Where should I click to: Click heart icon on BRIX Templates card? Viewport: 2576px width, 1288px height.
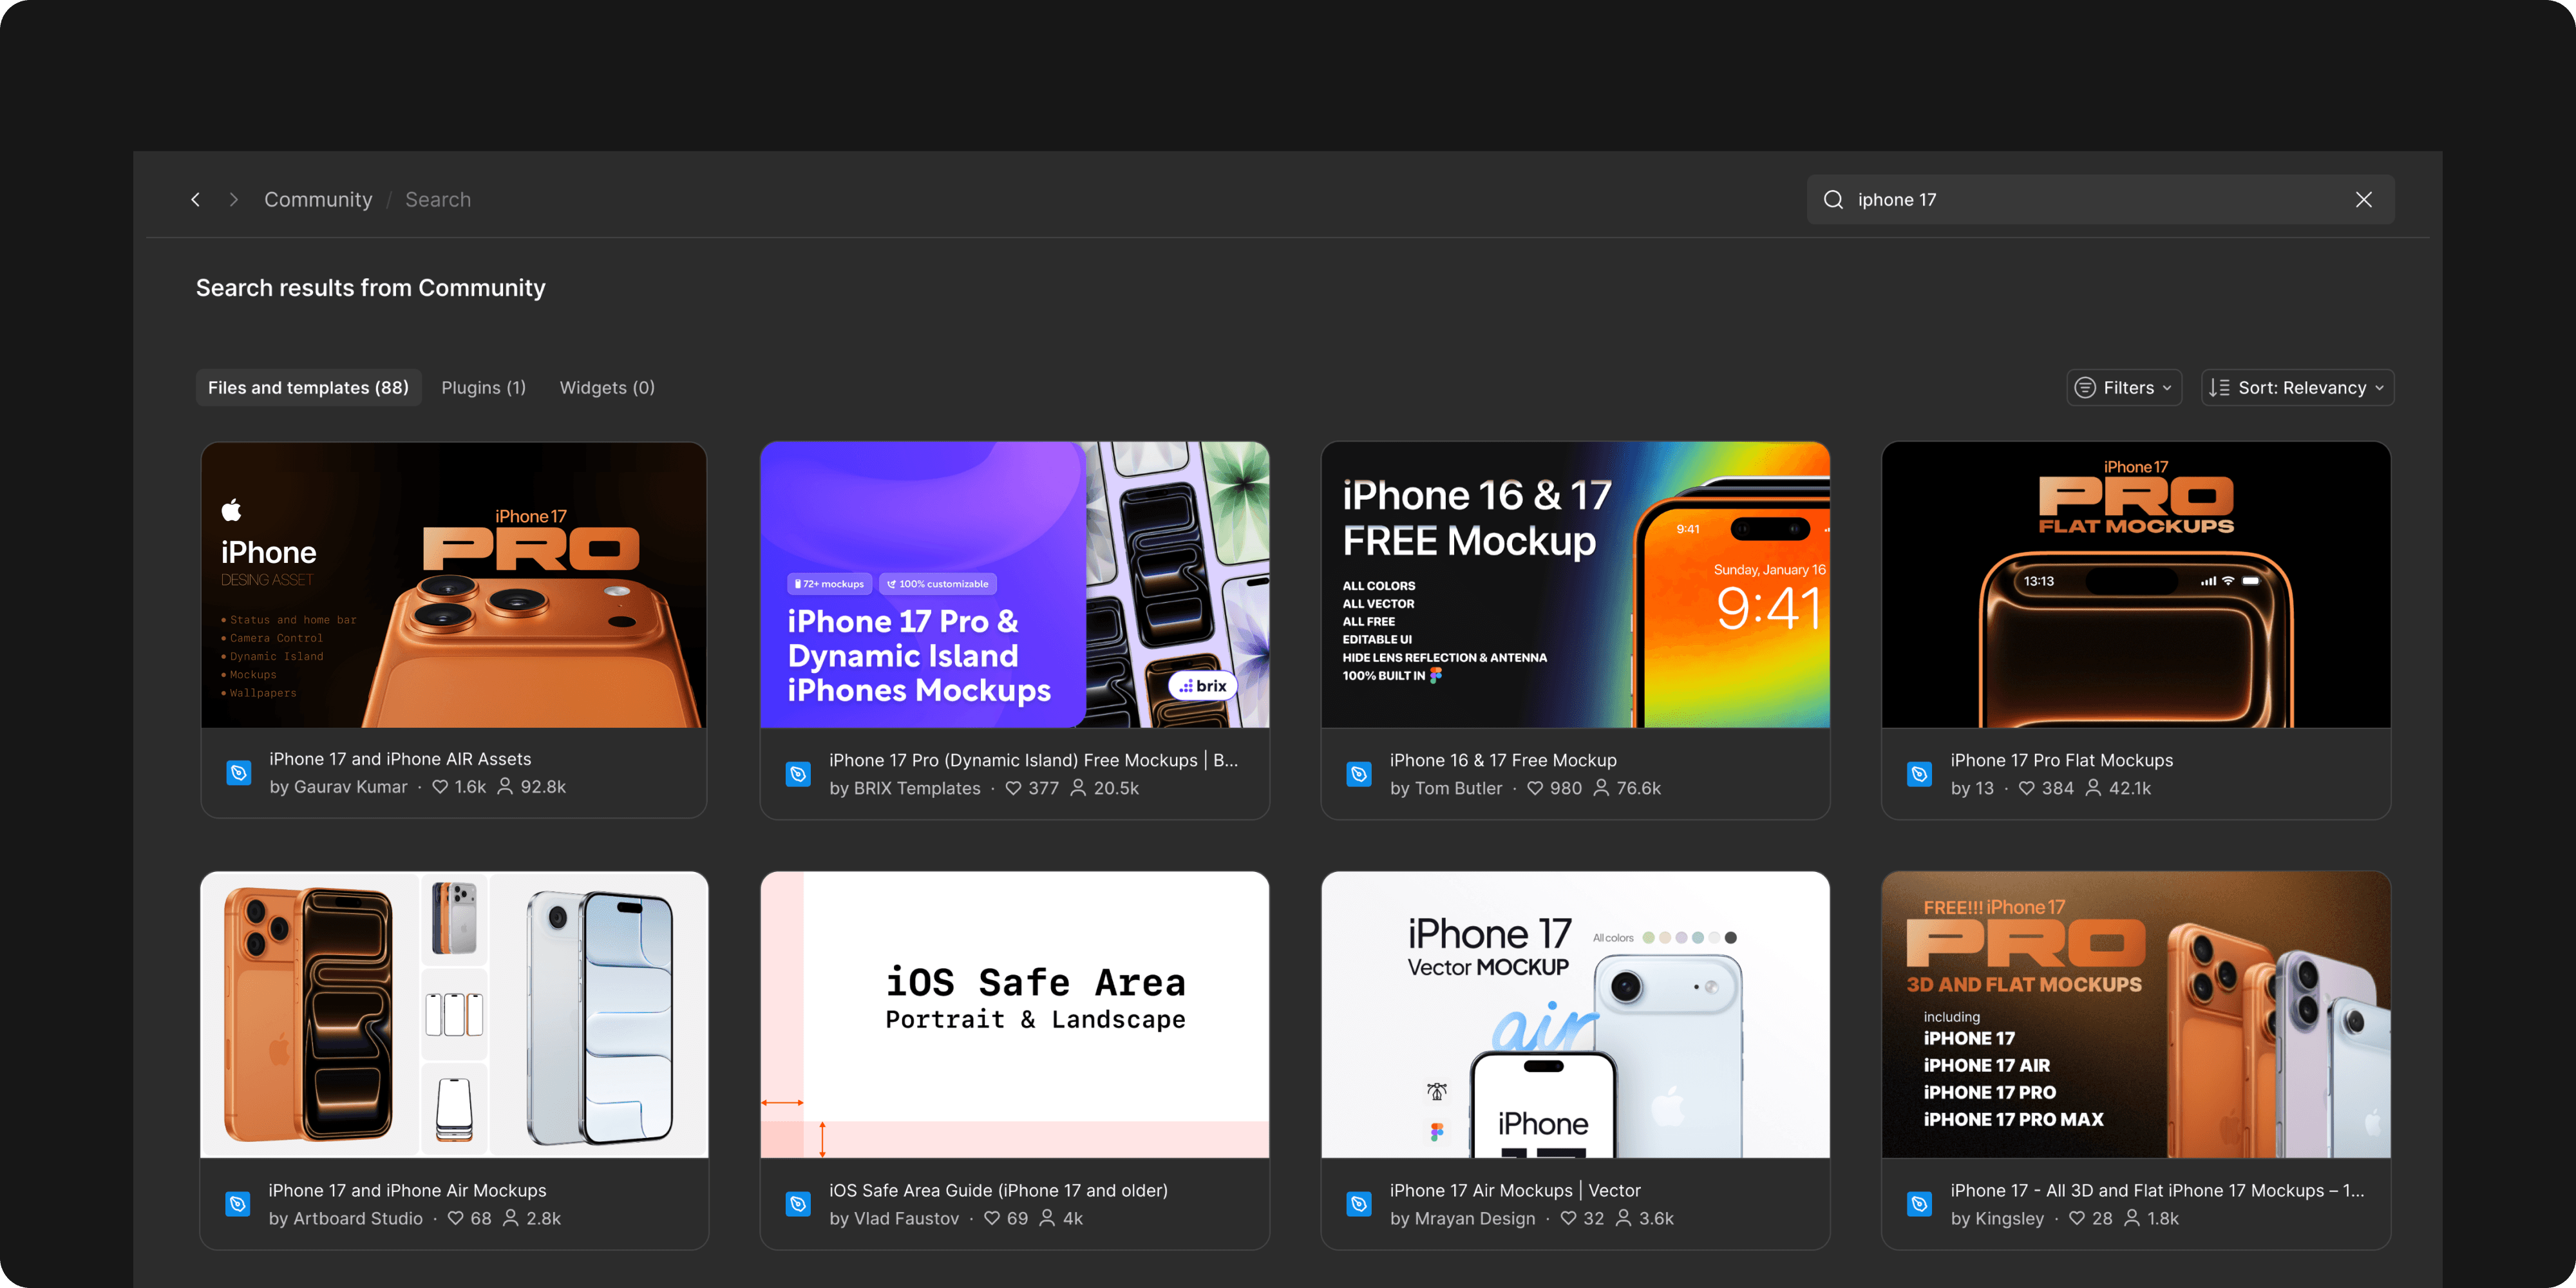pyautogui.click(x=1013, y=788)
